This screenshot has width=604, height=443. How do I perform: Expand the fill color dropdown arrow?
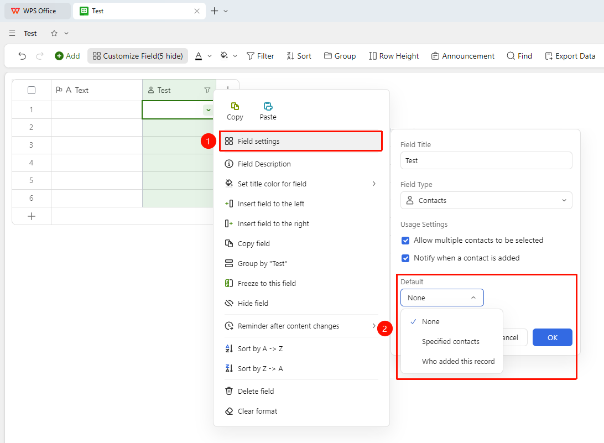(235, 56)
